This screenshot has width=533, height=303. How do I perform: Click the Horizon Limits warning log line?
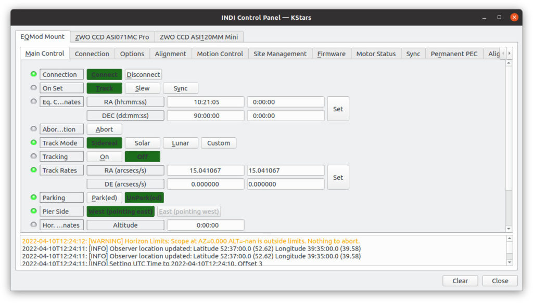point(191,241)
